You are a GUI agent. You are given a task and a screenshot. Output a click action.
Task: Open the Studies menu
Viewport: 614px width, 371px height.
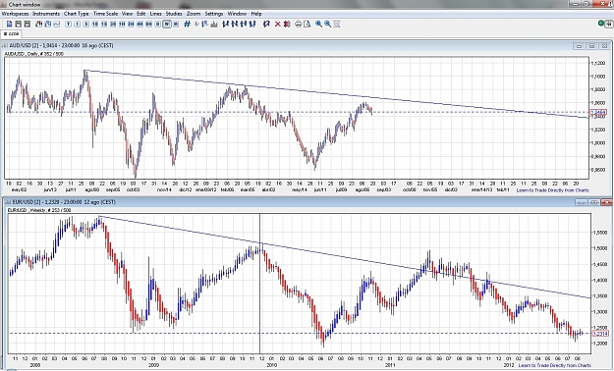(174, 14)
